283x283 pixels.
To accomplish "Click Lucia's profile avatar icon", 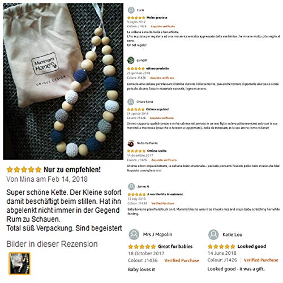I will [x=131, y=10].
